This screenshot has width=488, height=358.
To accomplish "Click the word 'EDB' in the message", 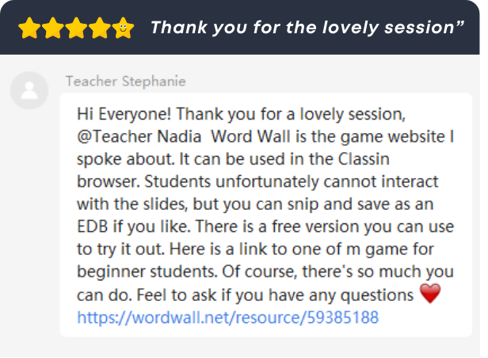I will 93,227.
